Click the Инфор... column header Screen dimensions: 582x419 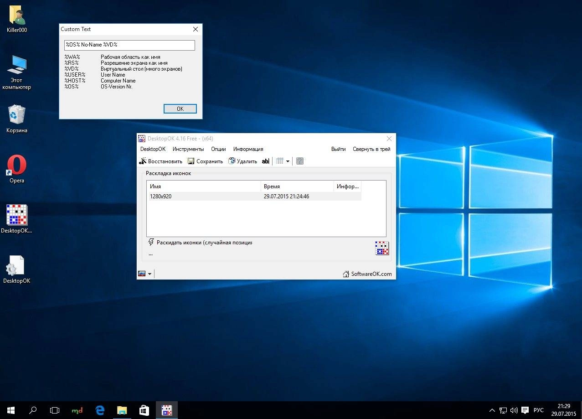coord(347,186)
